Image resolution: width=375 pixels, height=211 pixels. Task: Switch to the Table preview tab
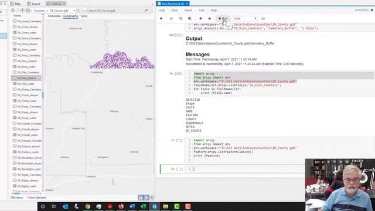click(x=84, y=16)
